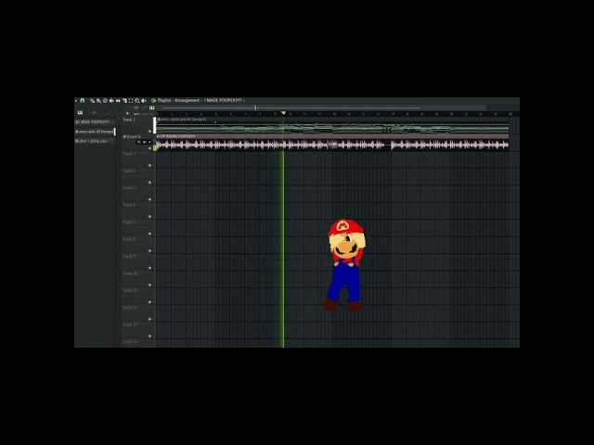Click the green pattern icon before Playlist title
This screenshot has width=594, height=445.
[x=153, y=101]
